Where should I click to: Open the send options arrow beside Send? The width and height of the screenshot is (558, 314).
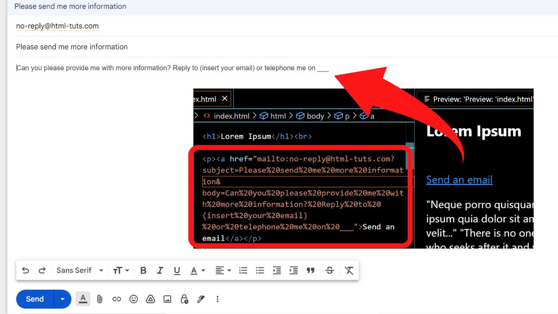62,299
